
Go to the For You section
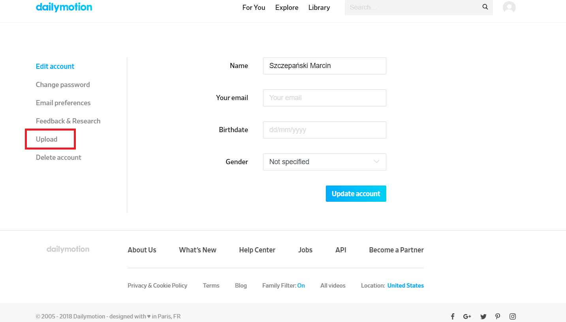click(x=254, y=8)
